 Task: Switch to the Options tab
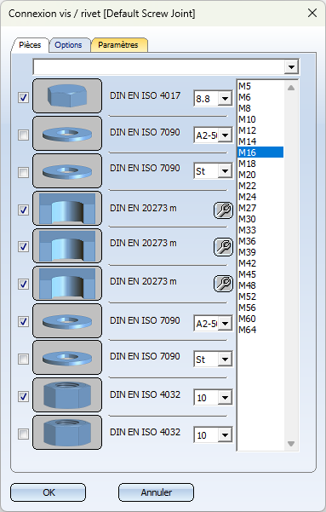[69, 45]
